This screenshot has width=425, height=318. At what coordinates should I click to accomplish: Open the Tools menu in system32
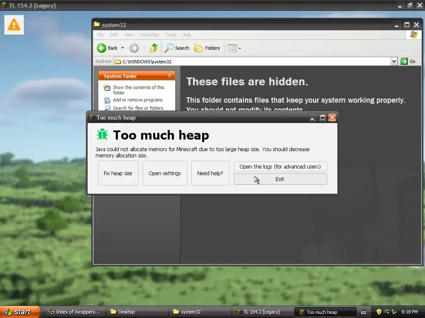[x=171, y=35]
